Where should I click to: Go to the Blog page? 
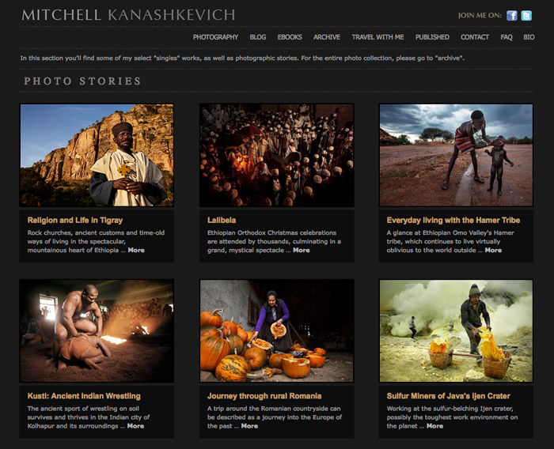click(x=258, y=37)
